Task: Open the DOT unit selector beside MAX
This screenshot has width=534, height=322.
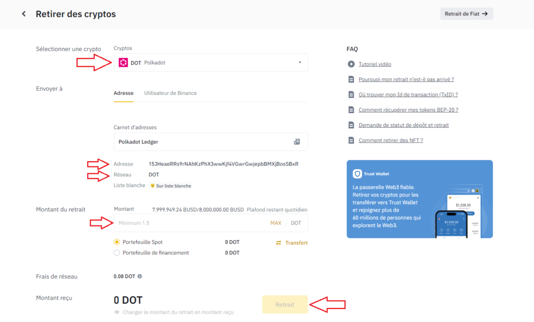Action: point(295,223)
